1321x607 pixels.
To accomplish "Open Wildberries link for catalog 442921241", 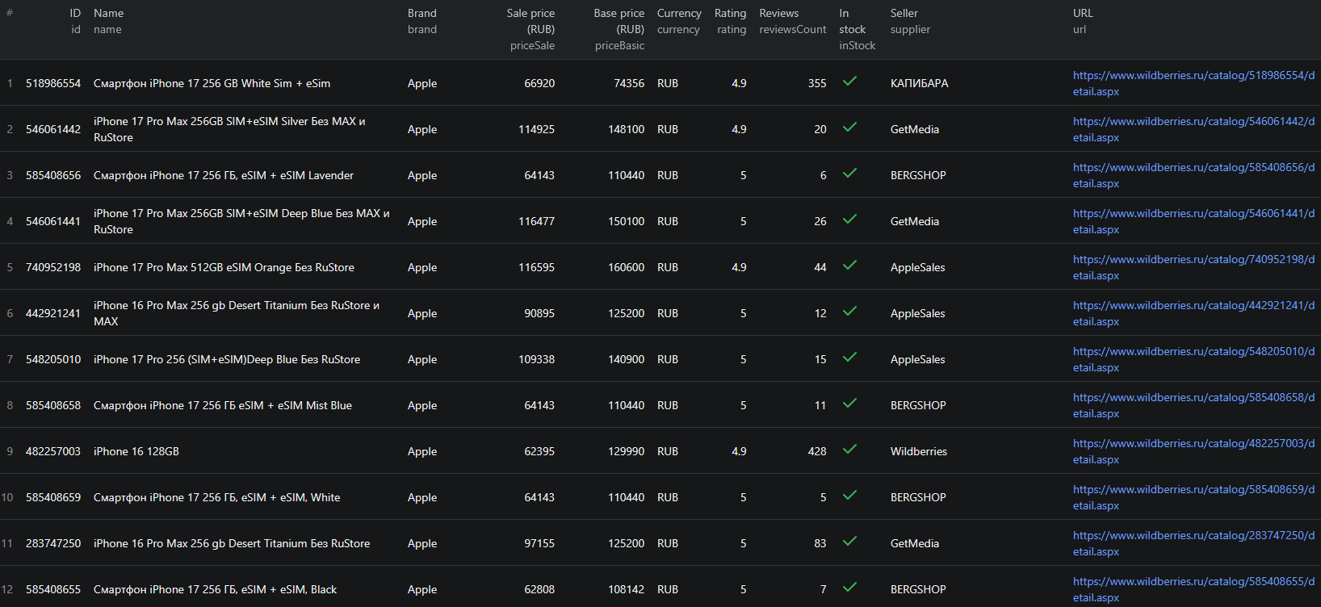I will pos(1193,313).
